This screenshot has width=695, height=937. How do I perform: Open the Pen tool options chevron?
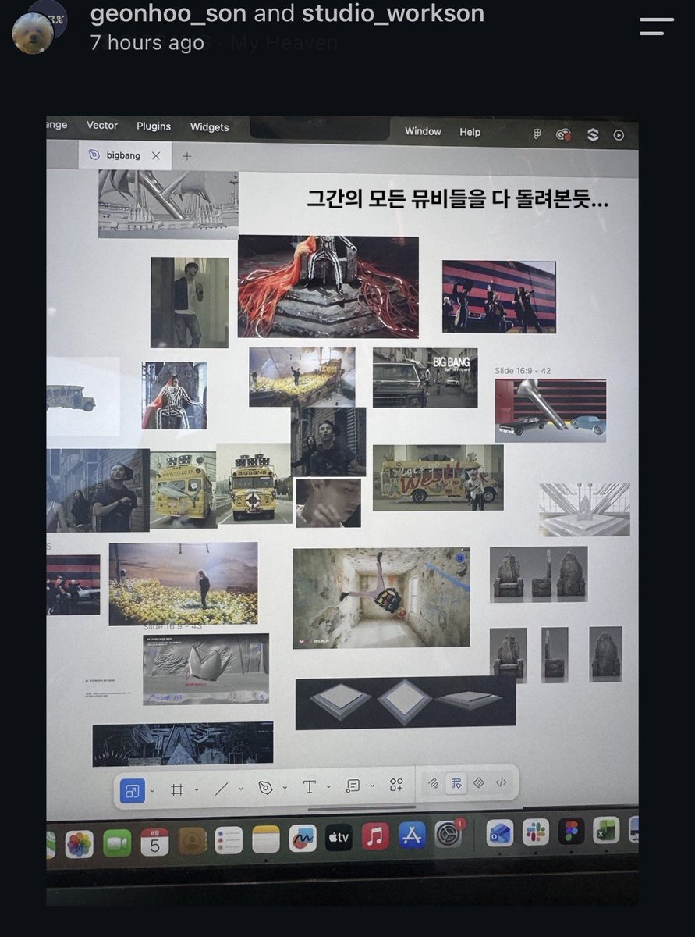pyautogui.click(x=285, y=788)
